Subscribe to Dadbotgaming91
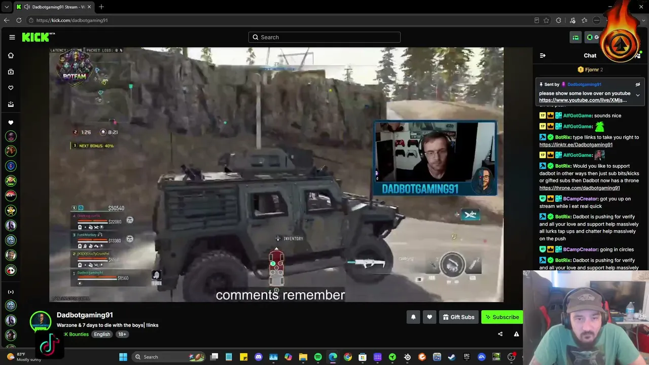Image resolution: width=649 pixels, height=365 pixels. tap(502, 317)
